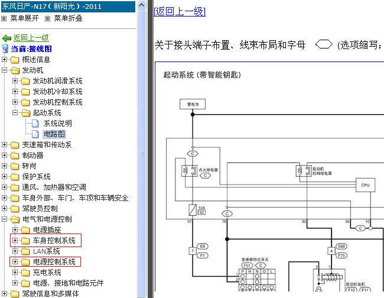Viewport: 384px width, 298px height.
Task: Click the [返回上一级] link above diagram
Action: (180, 11)
